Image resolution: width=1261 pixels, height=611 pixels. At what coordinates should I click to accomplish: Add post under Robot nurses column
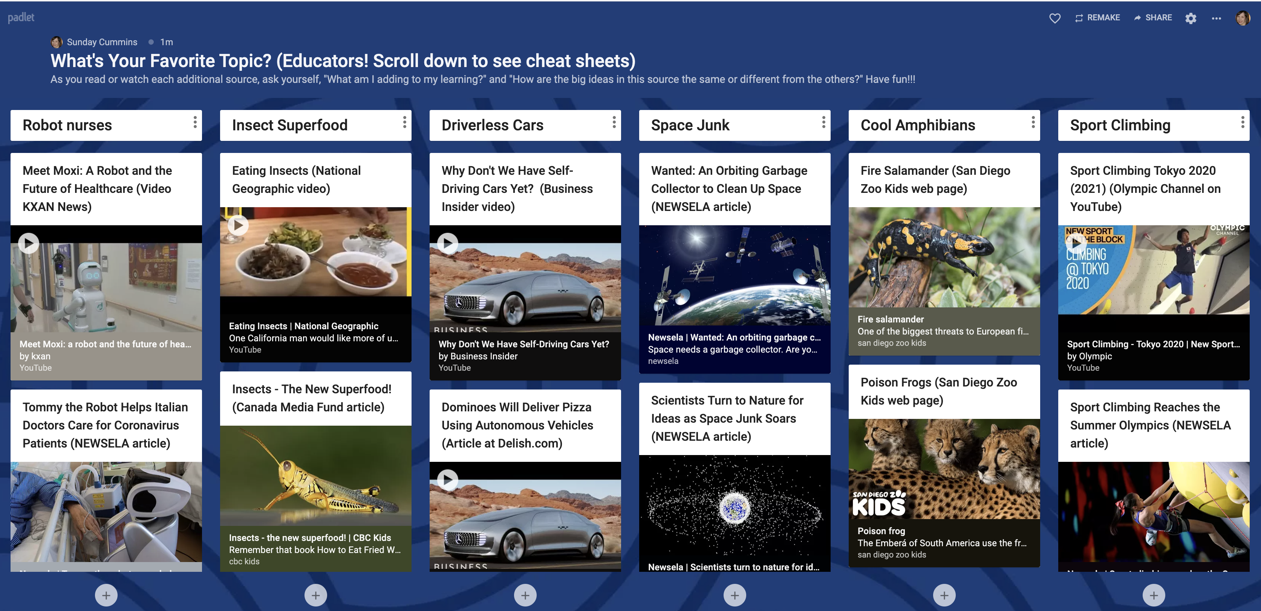click(x=106, y=595)
